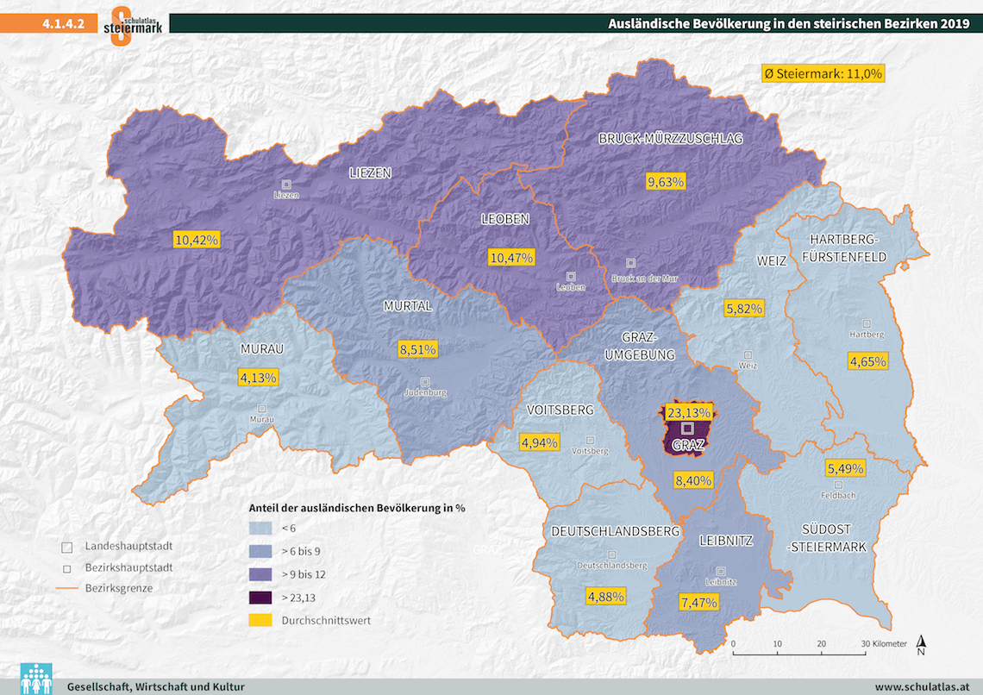Click the 10,42% label in Liezen
983x695 pixels.
[x=197, y=239]
